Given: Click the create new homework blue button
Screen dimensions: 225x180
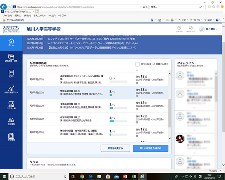Looking at the screenshot, I should (151, 148).
